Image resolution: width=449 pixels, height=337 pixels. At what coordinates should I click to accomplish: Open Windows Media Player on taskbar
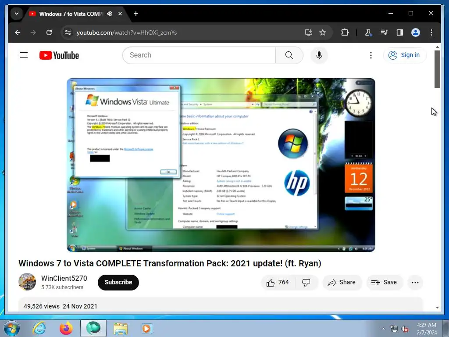coord(147,329)
